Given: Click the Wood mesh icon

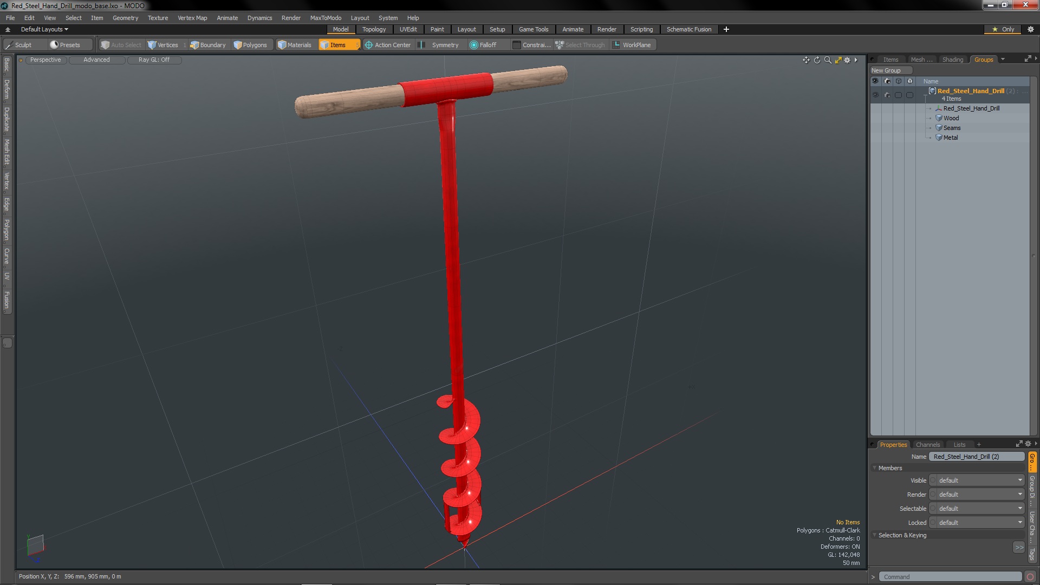Looking at the screenshot, I should (x=939, y=118).
